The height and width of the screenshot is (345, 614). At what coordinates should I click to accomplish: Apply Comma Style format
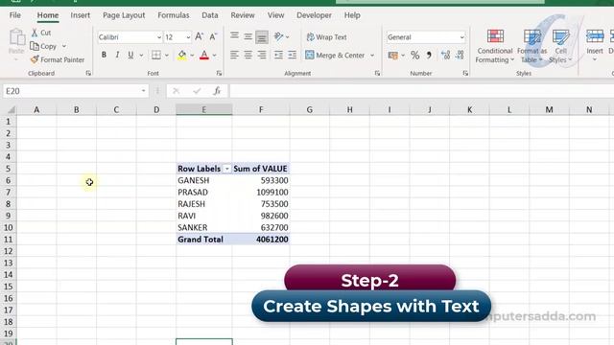[x=429, y=56]
